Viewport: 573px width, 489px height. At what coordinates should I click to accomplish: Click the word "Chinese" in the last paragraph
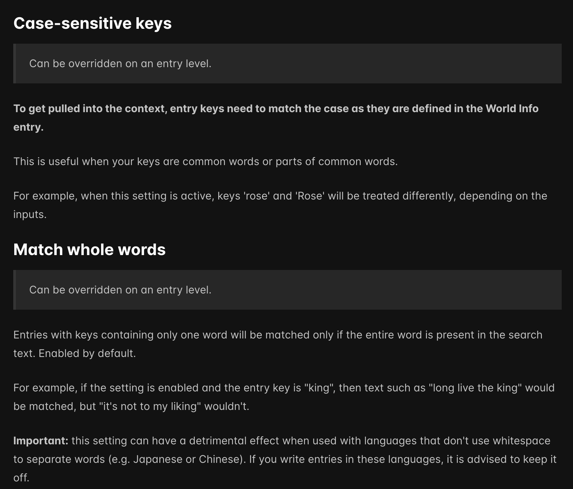(x=220, y=459)
